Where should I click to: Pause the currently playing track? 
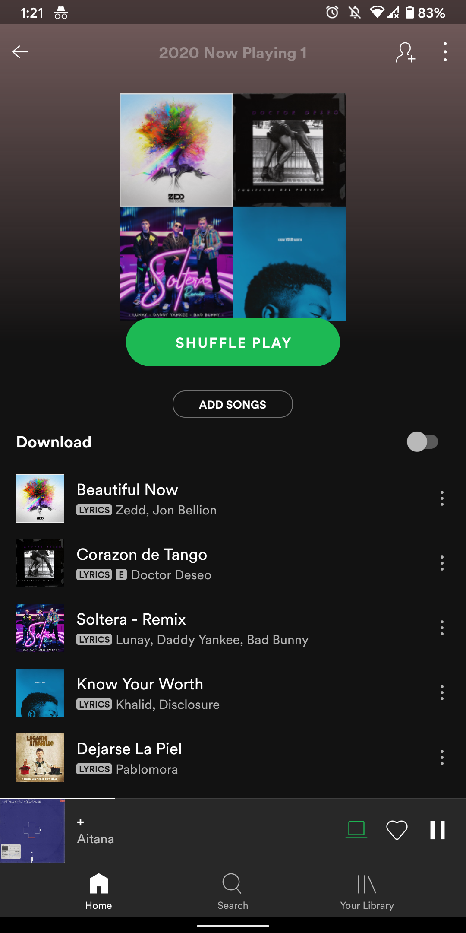437,830
